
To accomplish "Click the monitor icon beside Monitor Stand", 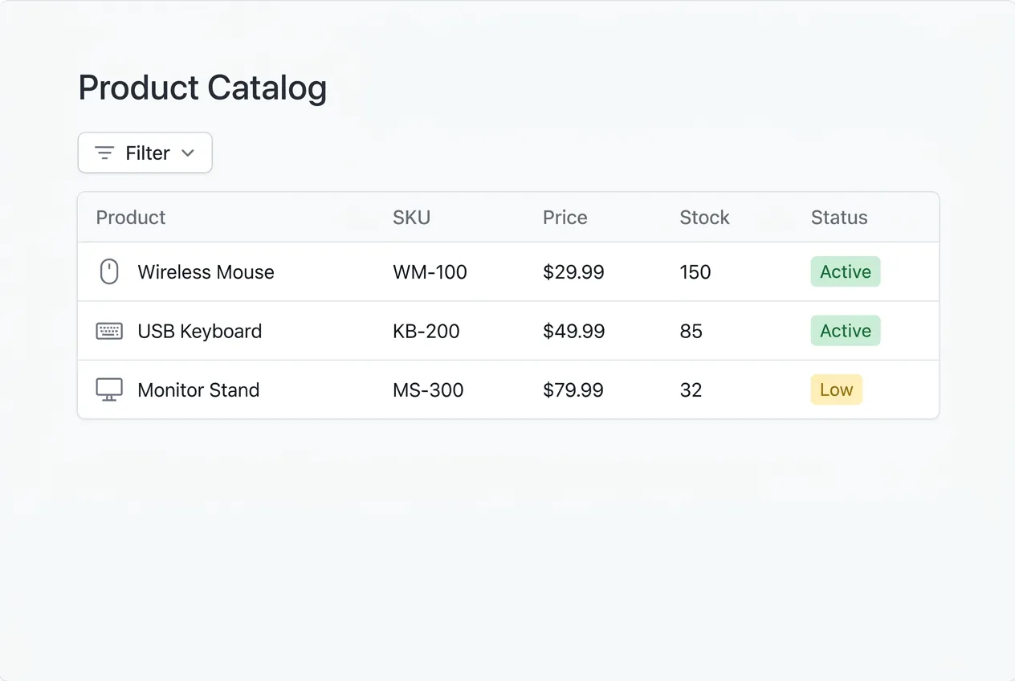I will click(108, 389).
